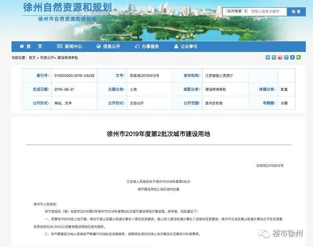Click the thumbs-up icon beside 办事服务
This screenshot has width=313, height=247.
[x=137, y=46]
